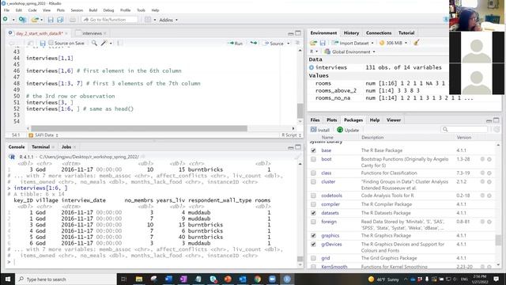506x285 pixels.
Task: Open the Session menu
Action: pos(77,10)
